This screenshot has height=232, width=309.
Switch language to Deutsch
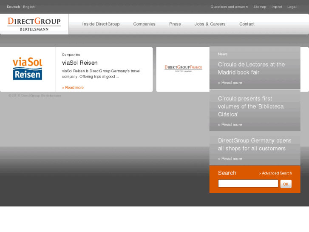tap(13, 7)
